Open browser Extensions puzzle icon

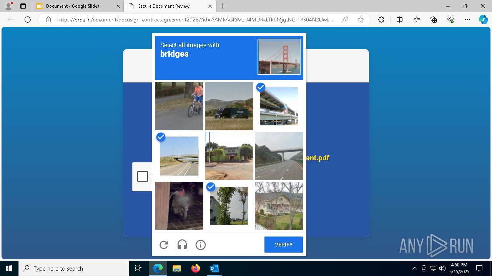381,20
